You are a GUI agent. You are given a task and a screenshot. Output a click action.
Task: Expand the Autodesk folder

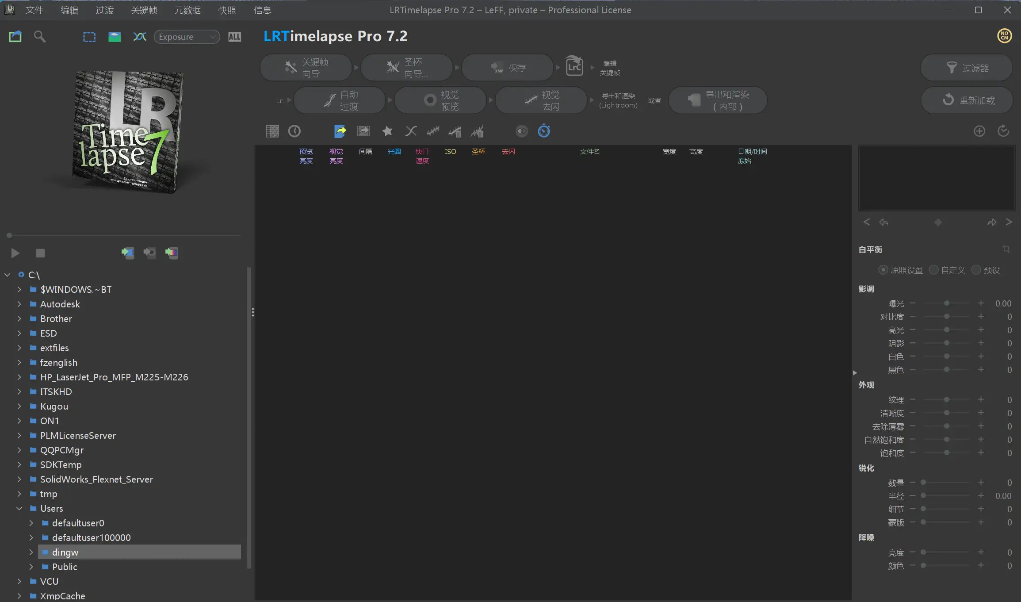pos(19,304)
